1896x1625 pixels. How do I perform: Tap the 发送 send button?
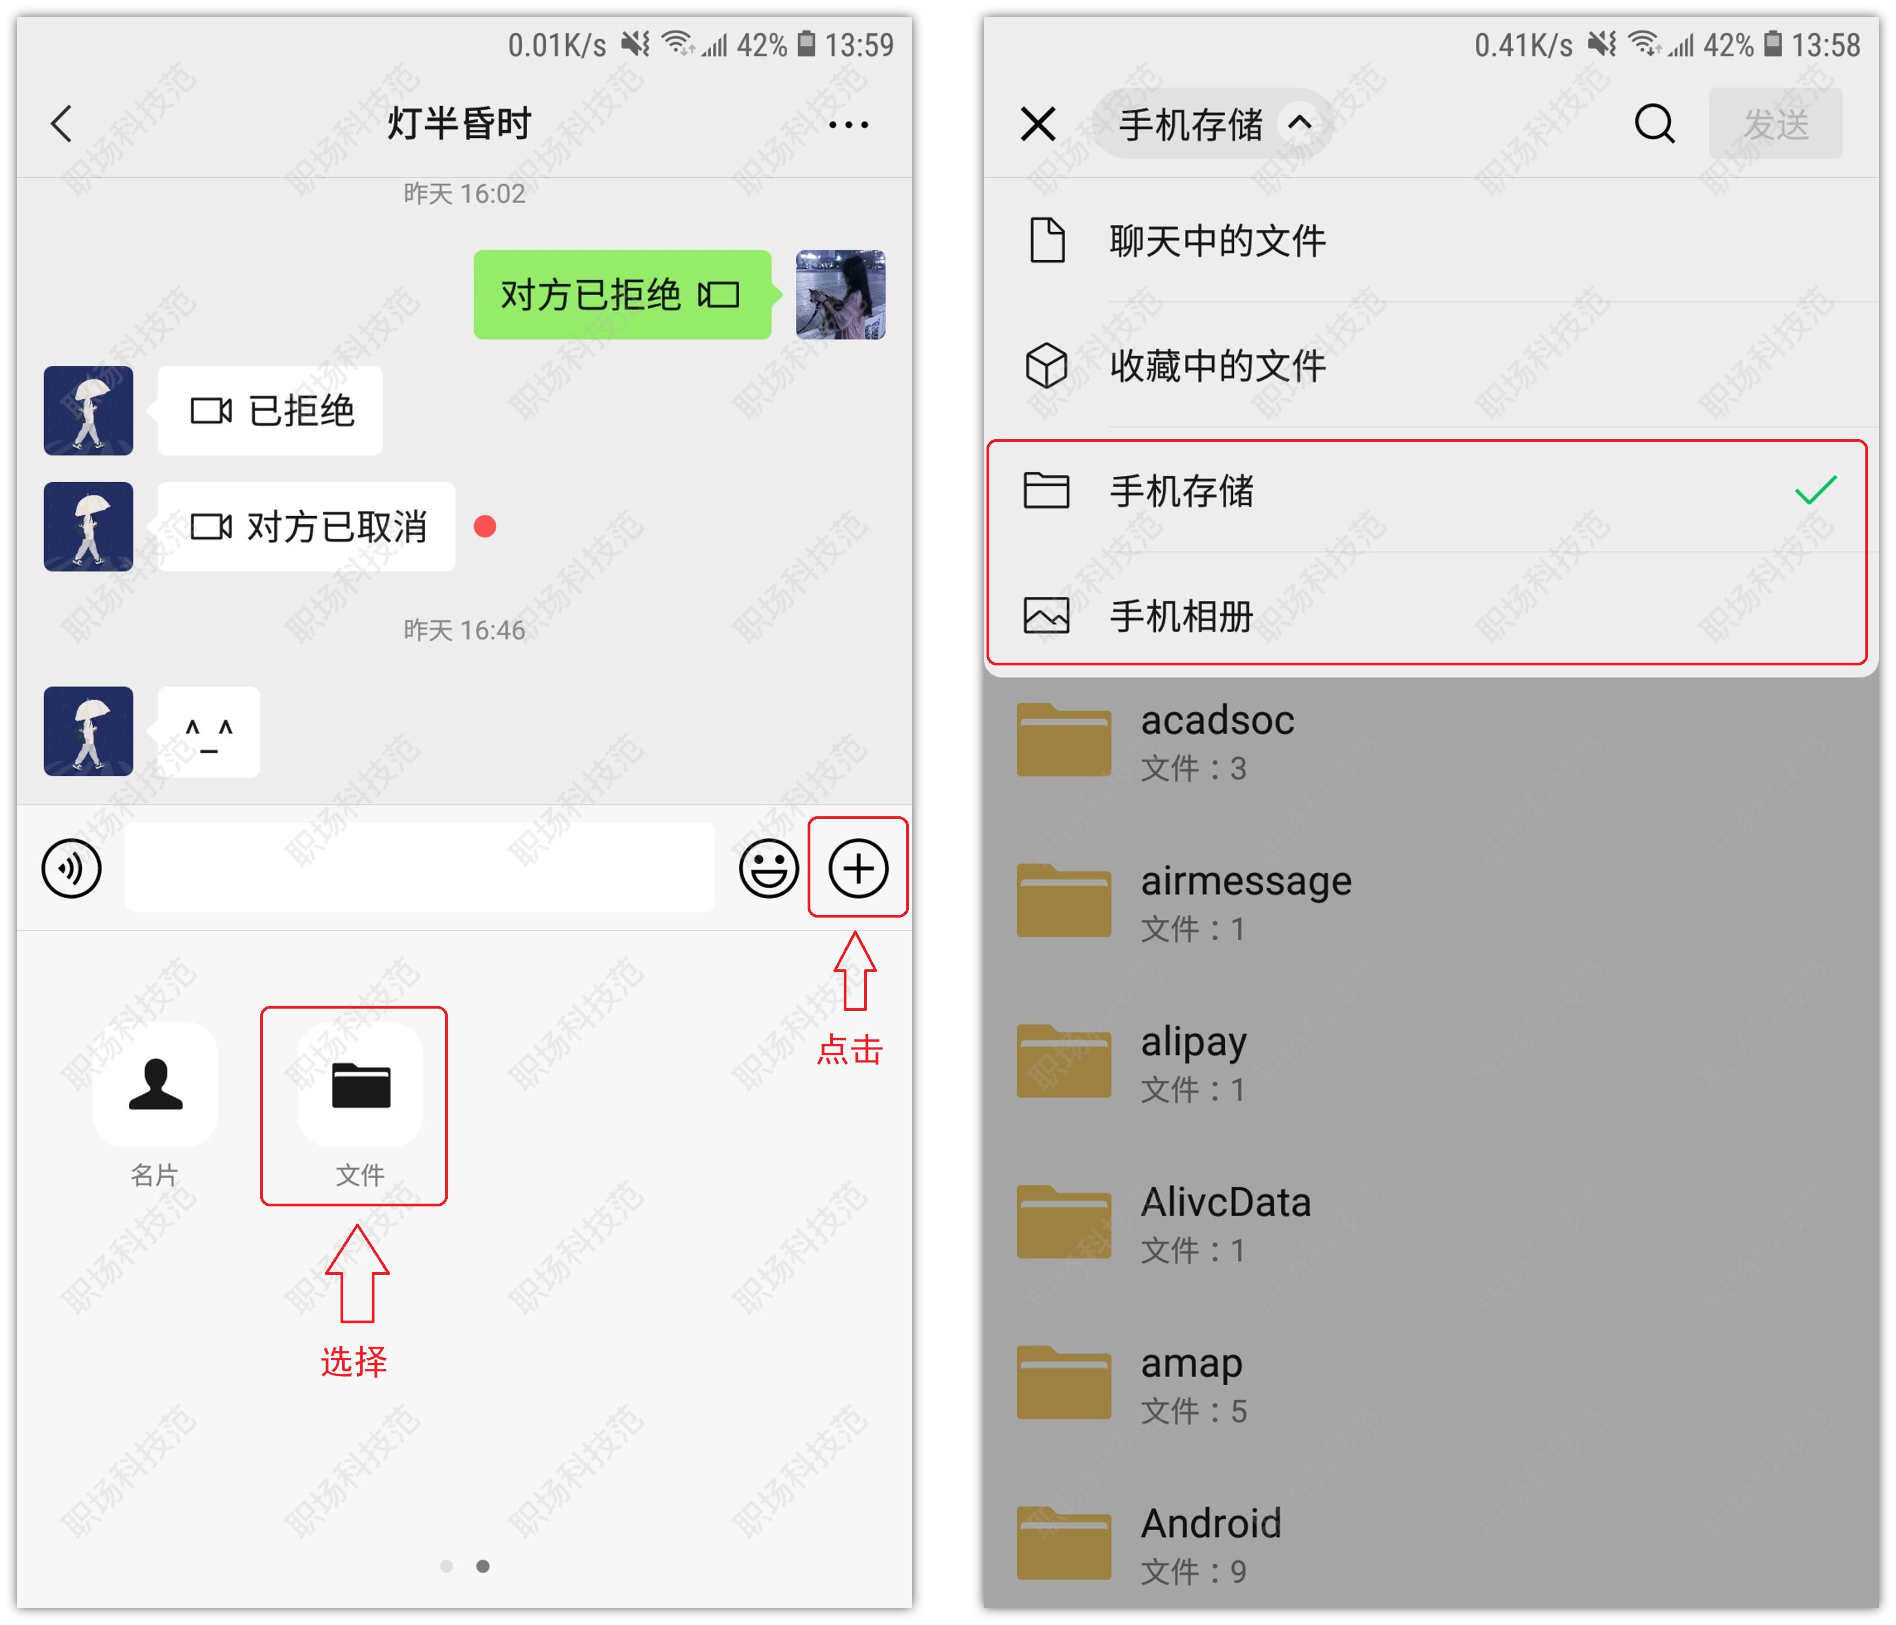[x=1775, y=123]
